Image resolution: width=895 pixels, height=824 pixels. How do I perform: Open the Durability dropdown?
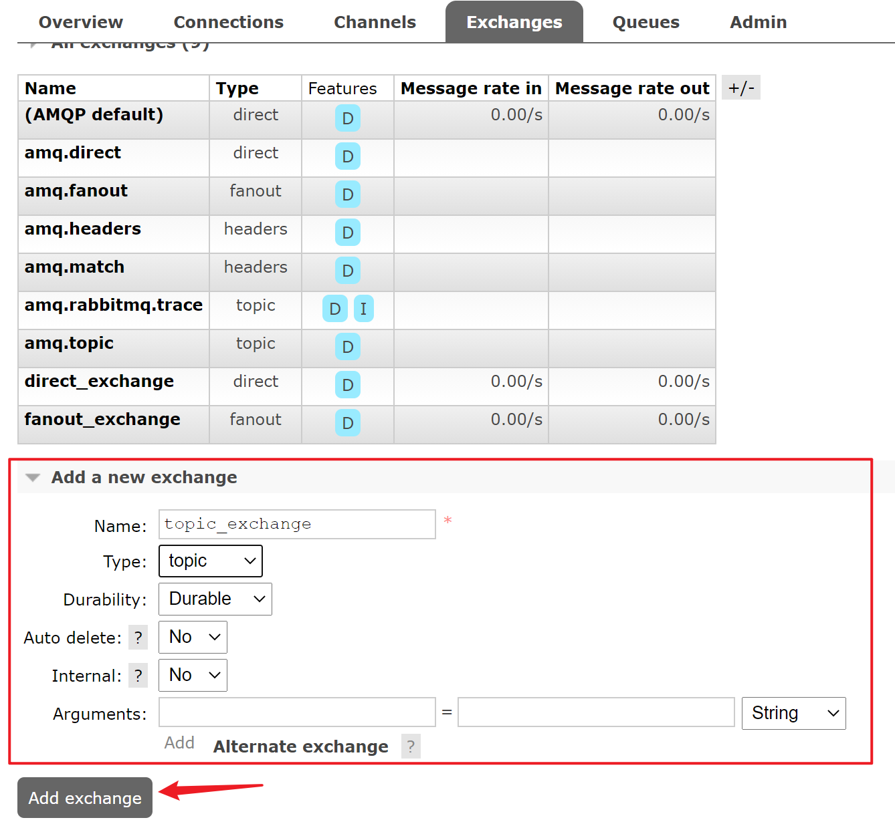[215, 599]
